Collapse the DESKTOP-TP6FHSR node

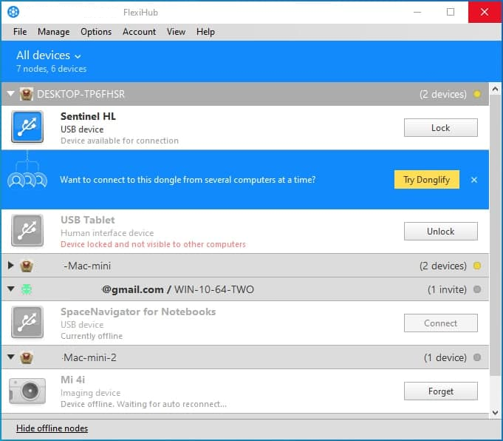tap(10, 93)
